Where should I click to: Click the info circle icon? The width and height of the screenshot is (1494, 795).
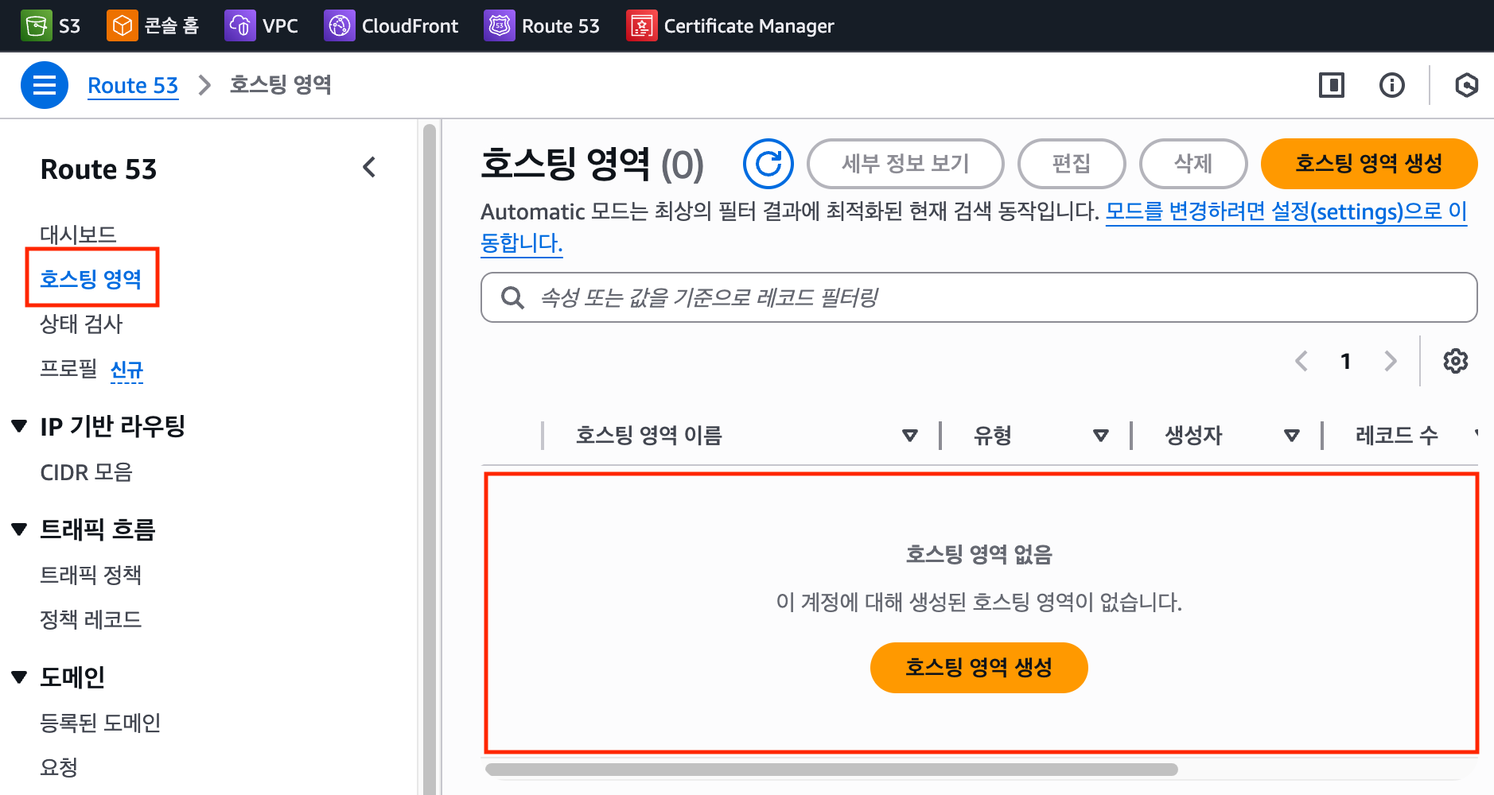[x=1391, y=85]
